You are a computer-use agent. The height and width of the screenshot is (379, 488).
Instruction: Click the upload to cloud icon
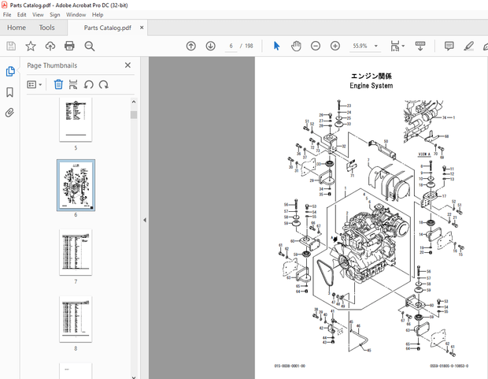[50, 46]
